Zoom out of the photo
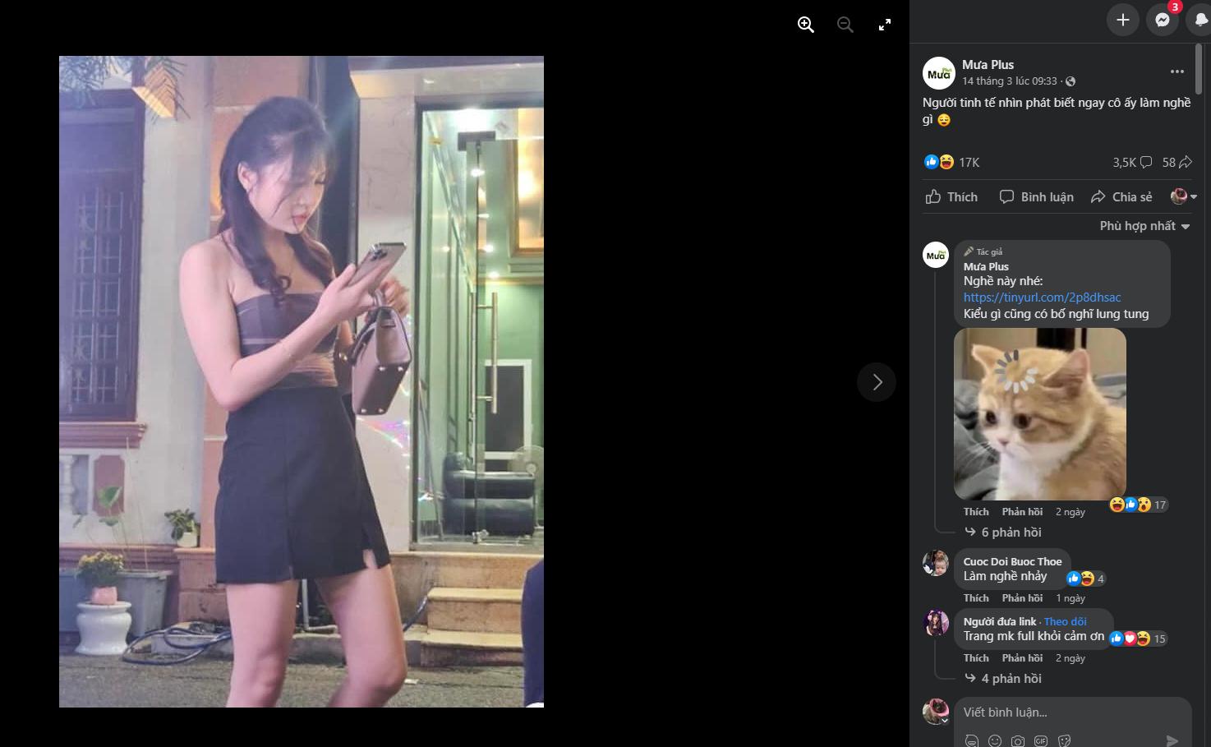 pyautogui.click(x=845, y=25)
